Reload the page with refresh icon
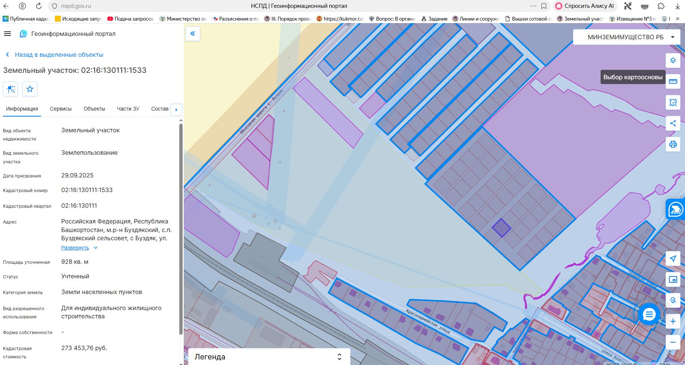The width and height of the screenshot is (685, 365). (x=38, y=6)
